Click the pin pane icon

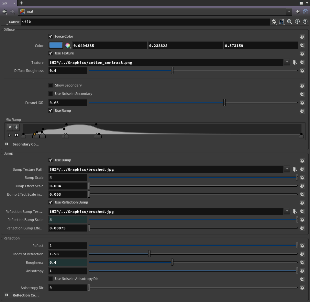click(298, 12)
